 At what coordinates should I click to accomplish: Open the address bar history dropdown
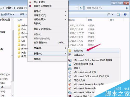(x=77, y=8)
